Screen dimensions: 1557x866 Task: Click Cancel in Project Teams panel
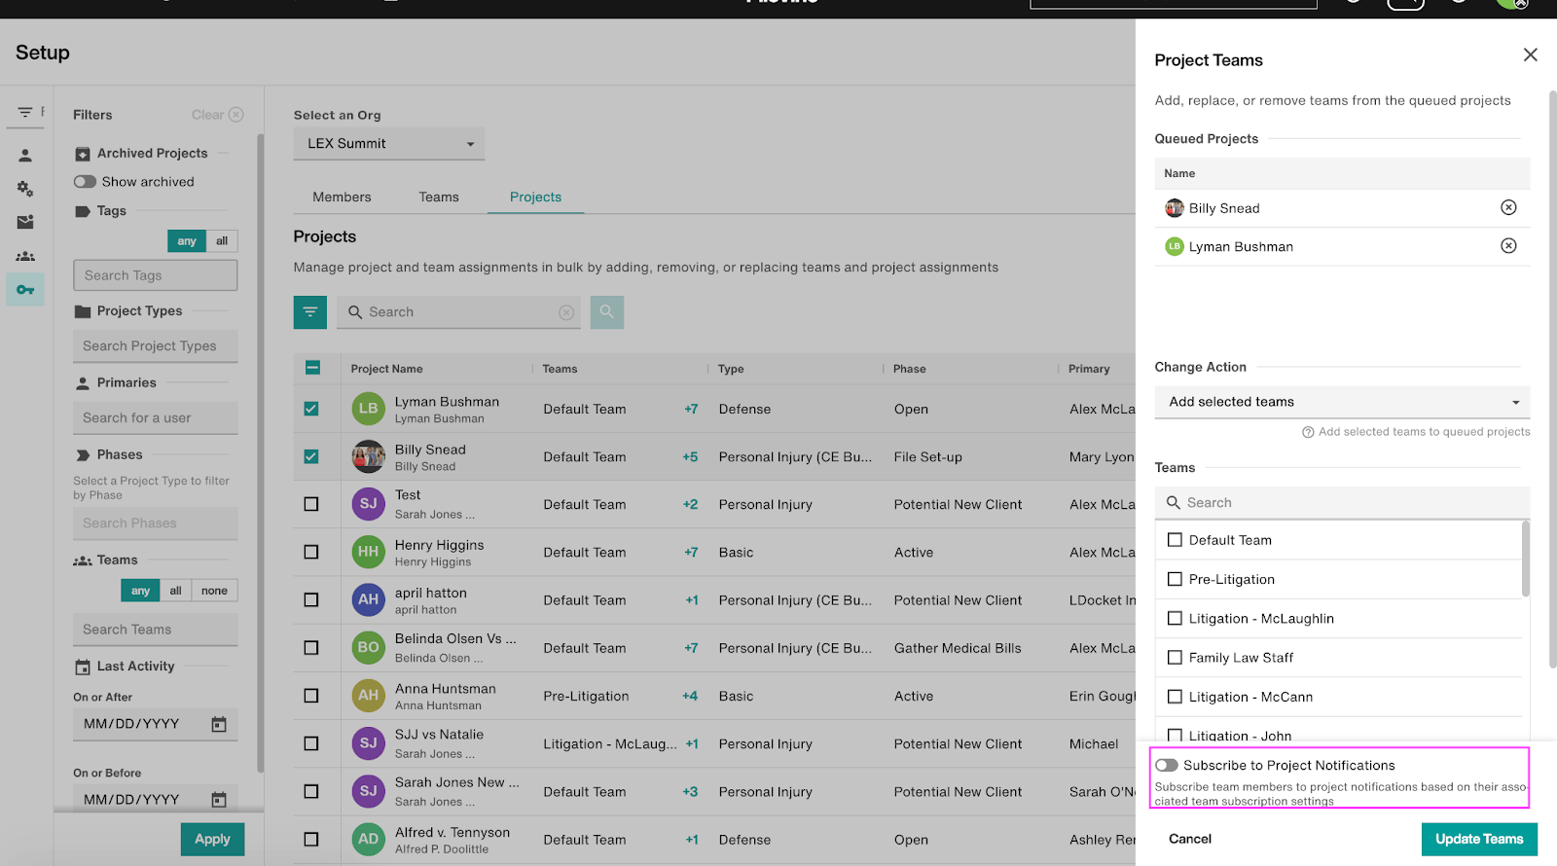pyautogui.click(x=1190, y=839)
